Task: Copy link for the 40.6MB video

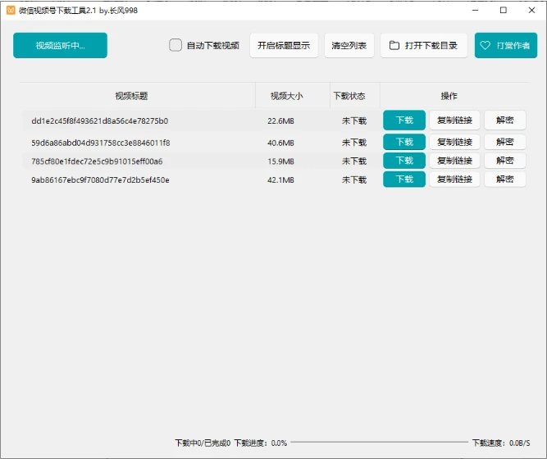Action: coord(454,142)
